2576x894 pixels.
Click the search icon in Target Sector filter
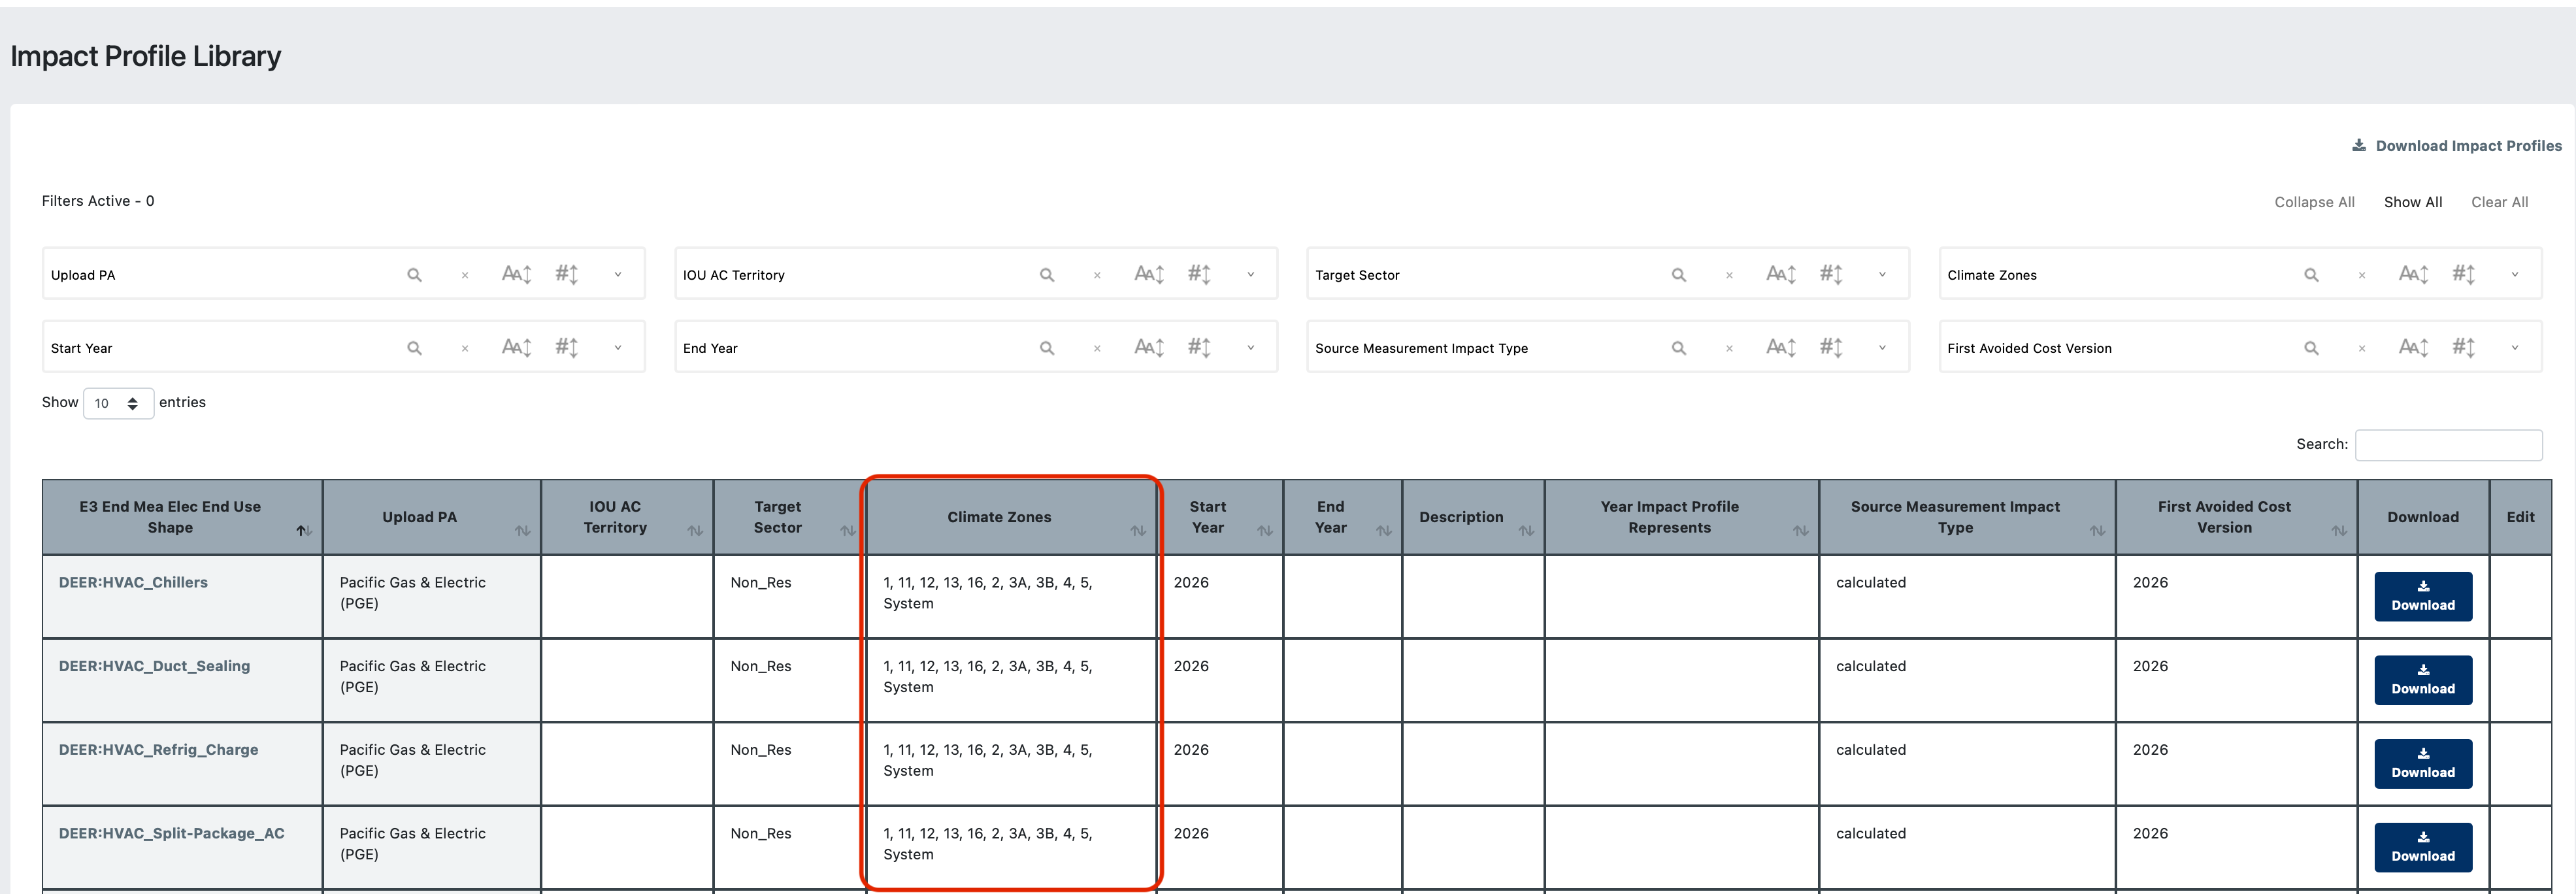pos(1679,275)
